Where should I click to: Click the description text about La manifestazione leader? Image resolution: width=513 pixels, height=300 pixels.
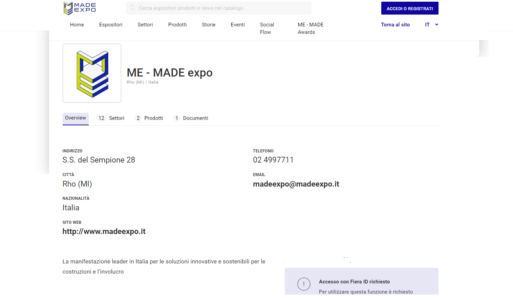coord(164,266)
